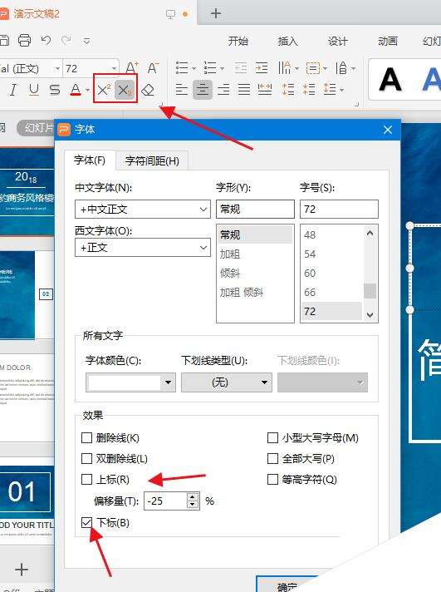Toggle underline formatting

coord(34,90)
